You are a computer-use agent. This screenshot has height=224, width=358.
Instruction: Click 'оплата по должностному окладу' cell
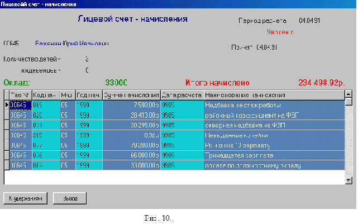pos(274,165)
